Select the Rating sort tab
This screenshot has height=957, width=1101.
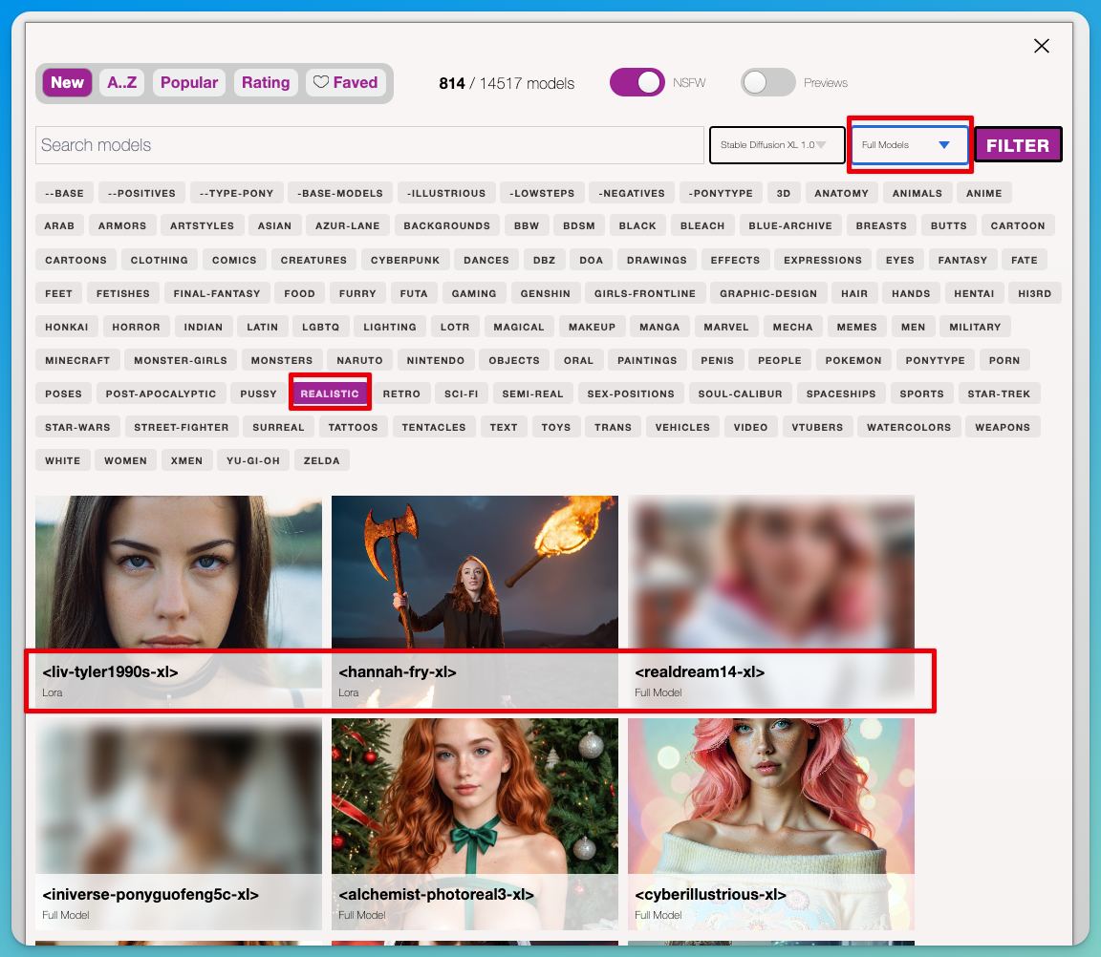click(x=265, y=83)
